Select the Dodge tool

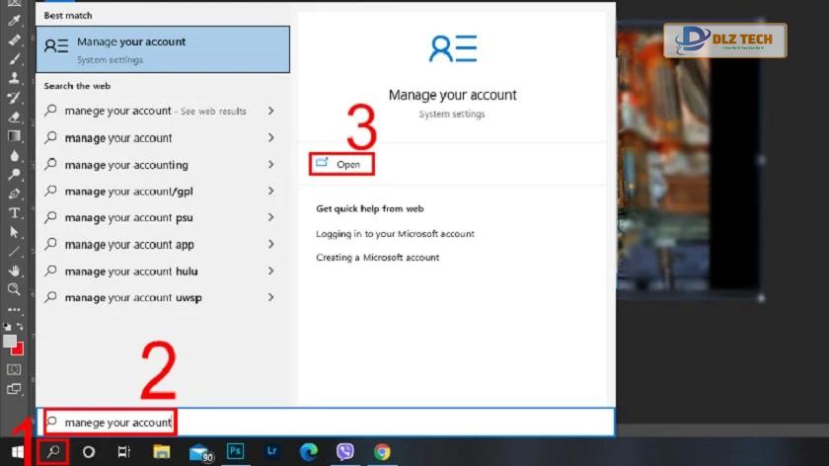coord(14,175)
